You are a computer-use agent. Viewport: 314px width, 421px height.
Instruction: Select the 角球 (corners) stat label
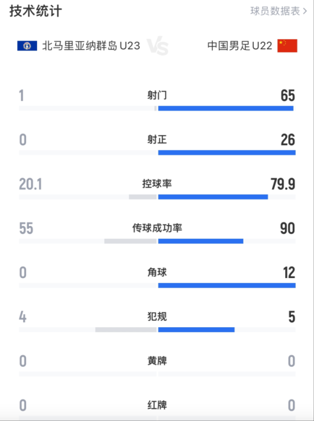(157, 271)
